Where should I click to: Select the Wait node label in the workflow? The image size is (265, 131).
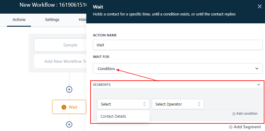73,107
